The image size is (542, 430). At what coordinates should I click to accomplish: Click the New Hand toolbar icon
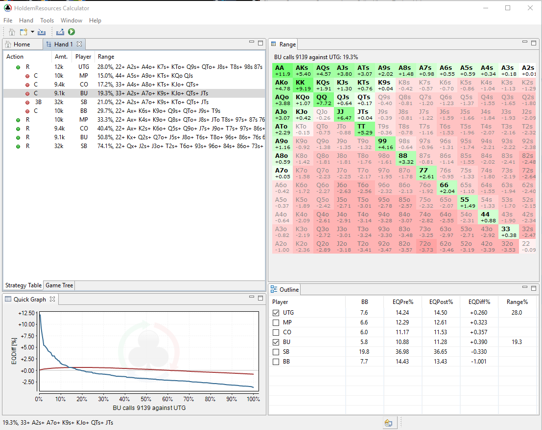(x=24, y=32)
